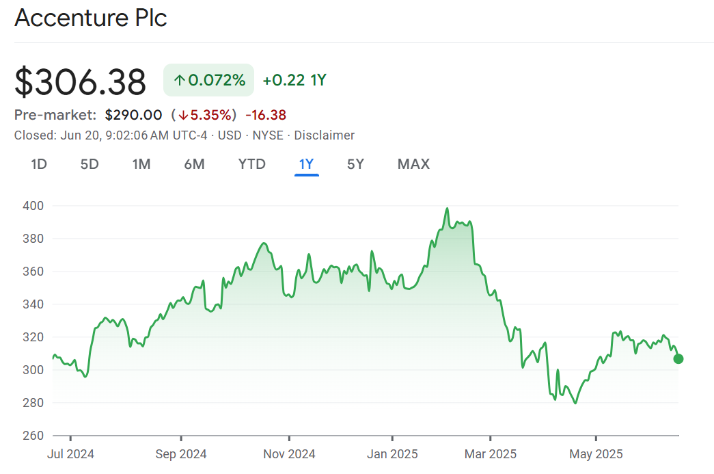
Task: Select the 5D chart range
Action: click(x=90, y=164)
